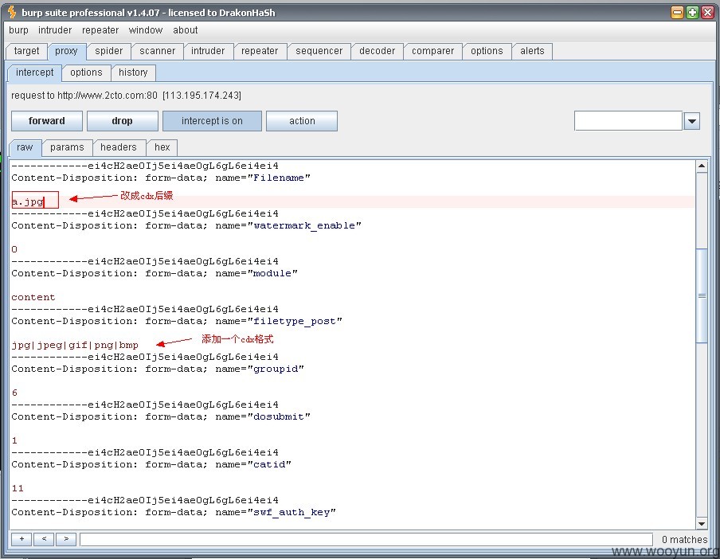Minimize the burp suite window
The image size is (720, 559).
coord(677,13)
